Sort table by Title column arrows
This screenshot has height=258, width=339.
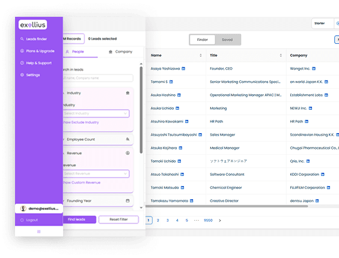coord(281,55)
